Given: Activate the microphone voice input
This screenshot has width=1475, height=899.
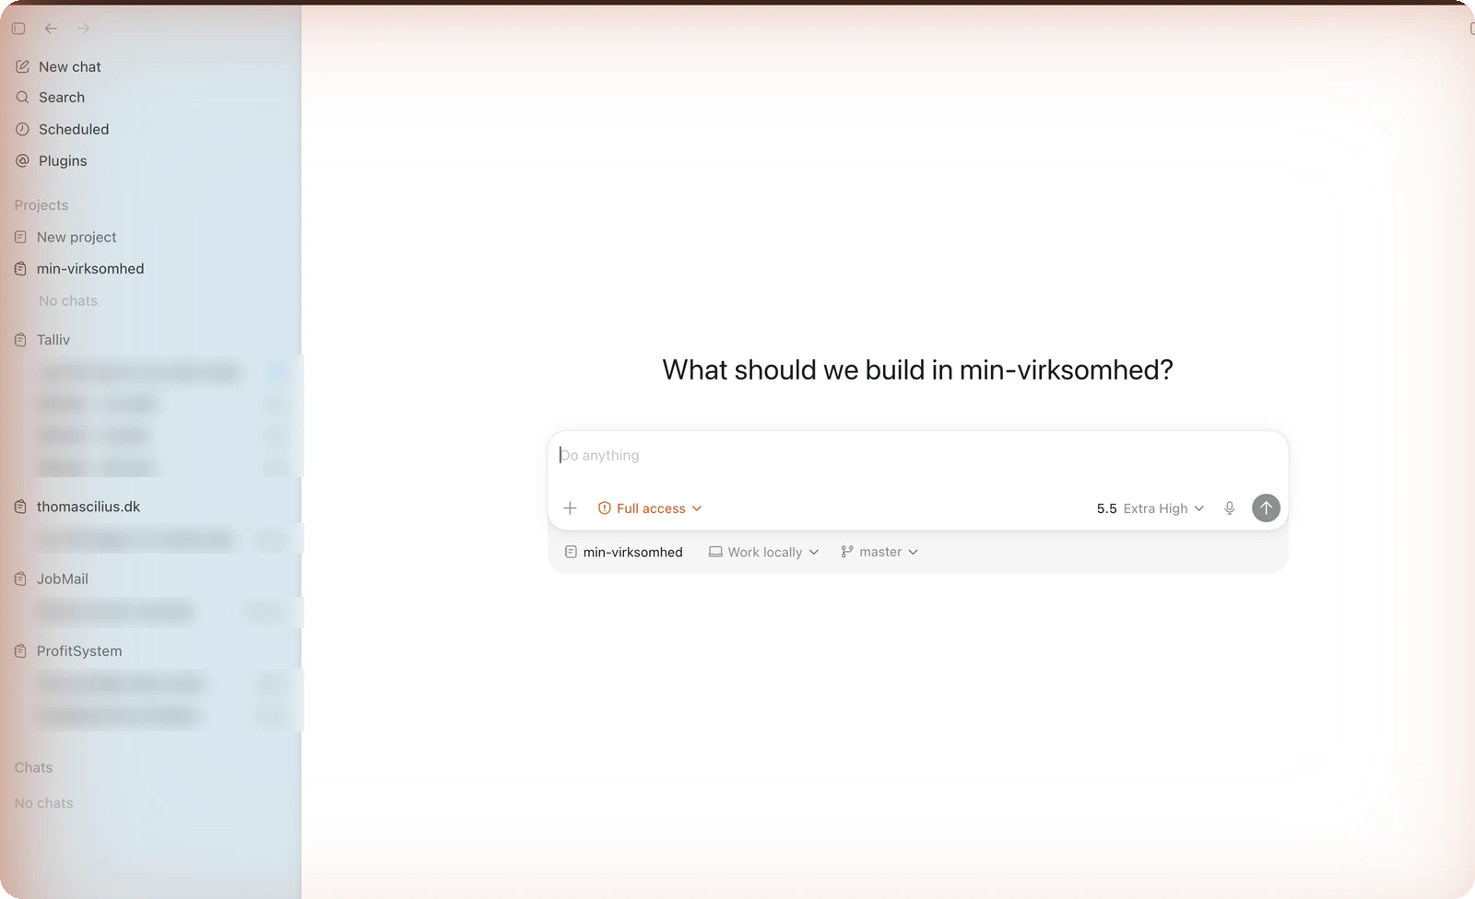Looking at the screenshot, I should coord(1229,508).
